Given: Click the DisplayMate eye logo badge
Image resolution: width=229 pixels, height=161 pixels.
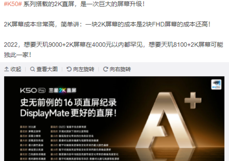Looking at the screenshot, I should (x=216, y=85).
